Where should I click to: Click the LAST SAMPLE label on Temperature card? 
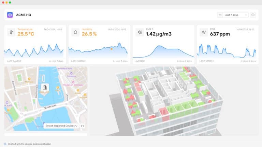click(x=14, y=61)
